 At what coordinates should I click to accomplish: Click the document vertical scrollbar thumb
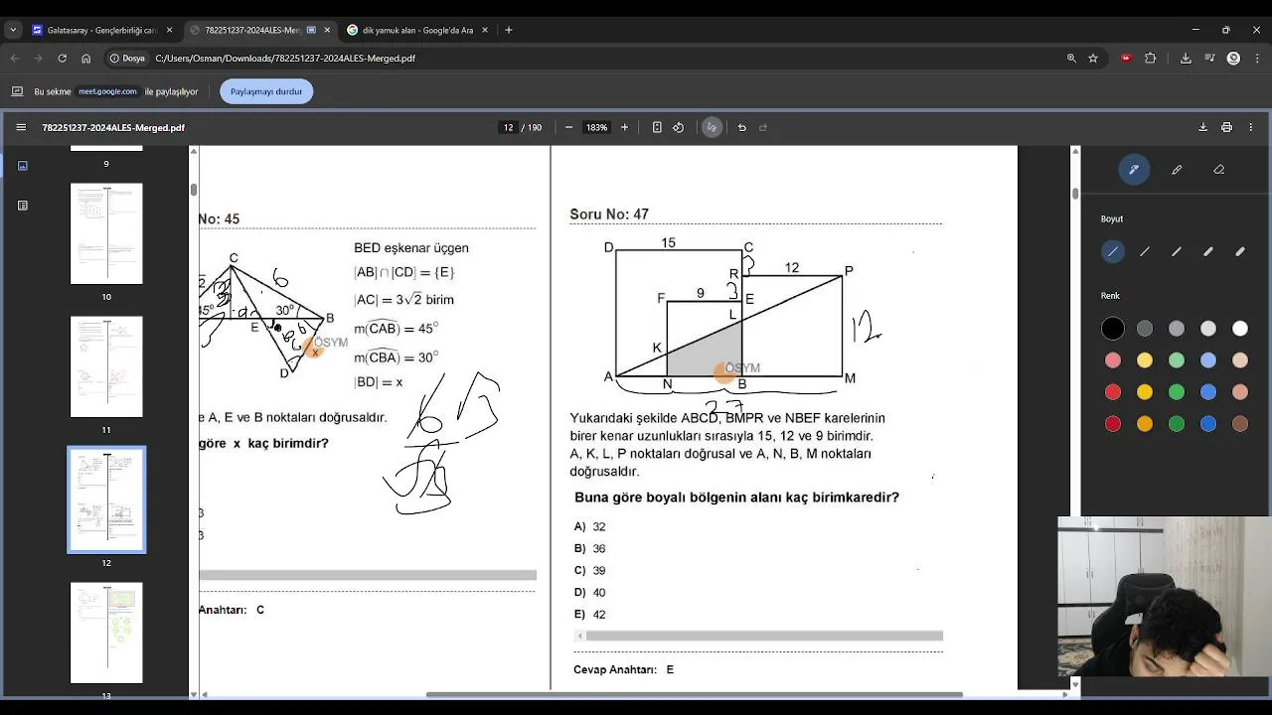click(x=1075, y=194)
